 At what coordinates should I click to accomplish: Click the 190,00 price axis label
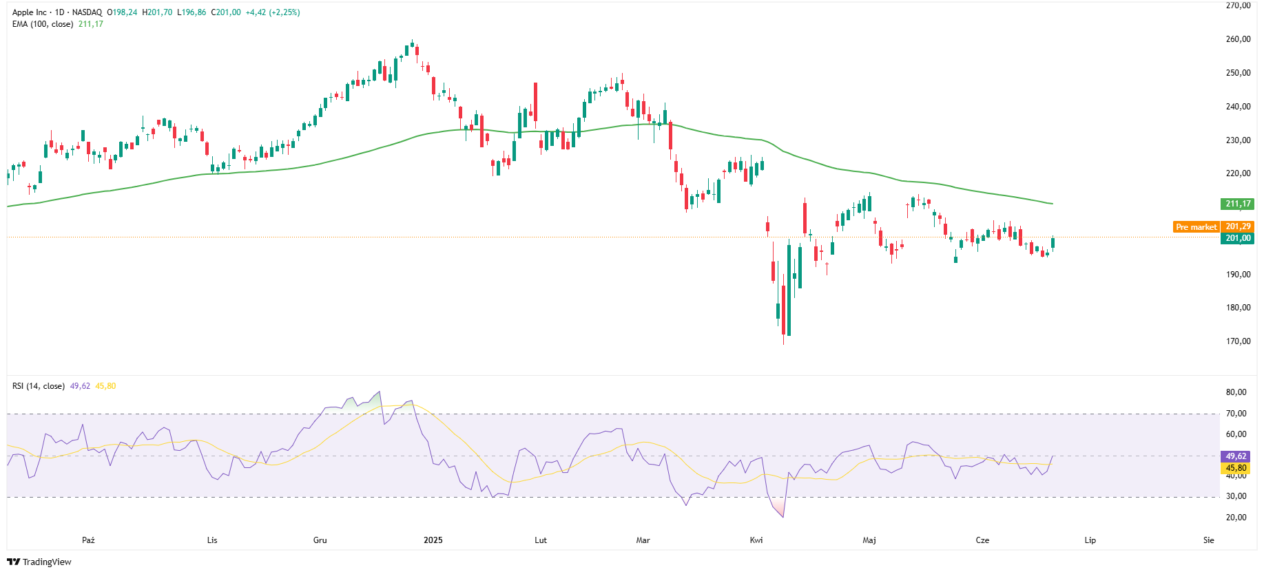point(1239,275)
